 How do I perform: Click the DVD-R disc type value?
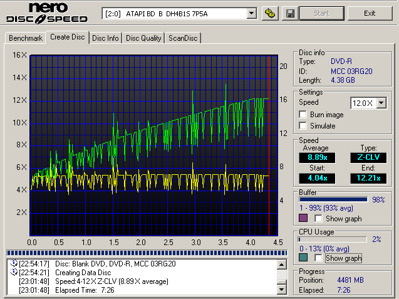(x=341, y=61)
